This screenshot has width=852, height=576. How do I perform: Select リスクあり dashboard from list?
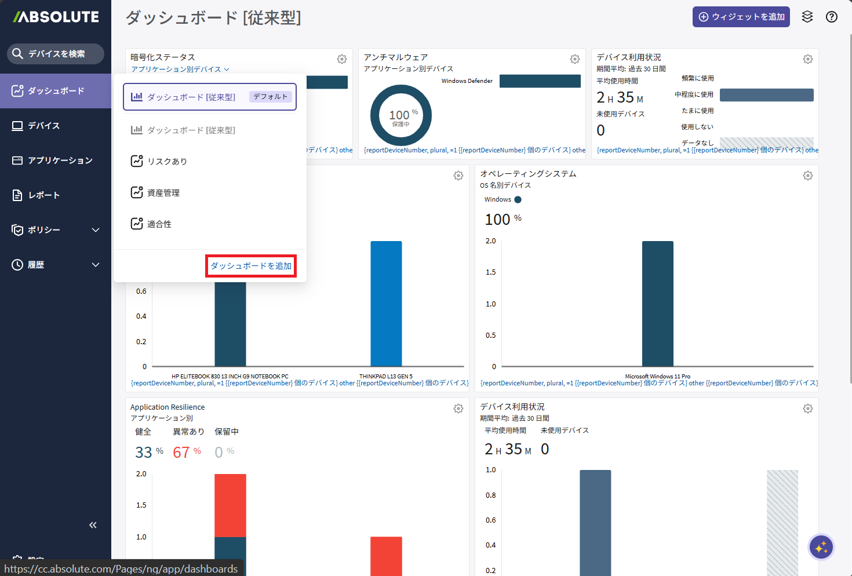[x=167, y=162]
